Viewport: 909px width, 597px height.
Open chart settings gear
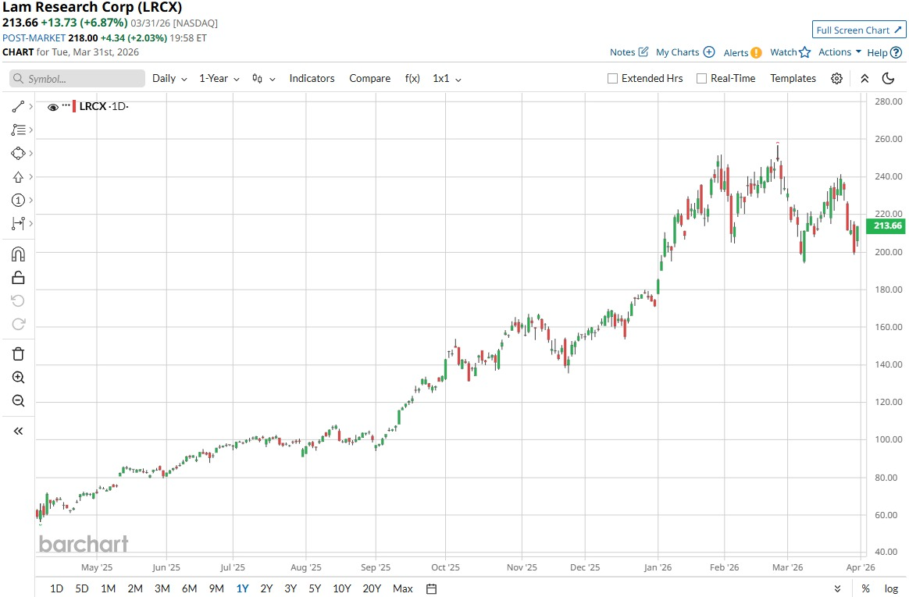[x=836, y=79]
